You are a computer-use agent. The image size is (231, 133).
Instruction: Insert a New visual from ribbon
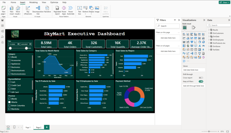coord(12,10)
